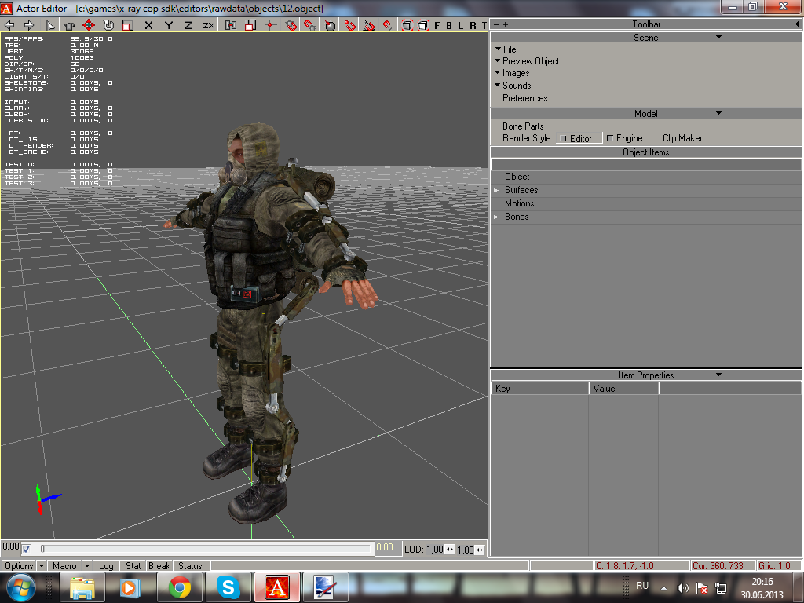Click the animation timeline slider track
The image size is (804, 603).
click(x=205, y=549)
